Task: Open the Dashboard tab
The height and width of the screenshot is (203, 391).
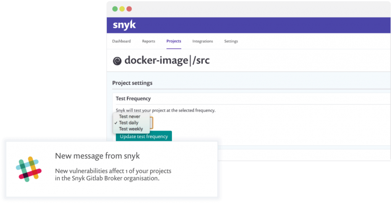Action: 121,41
